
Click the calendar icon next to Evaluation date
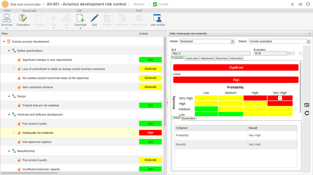[x=289, y=53]
